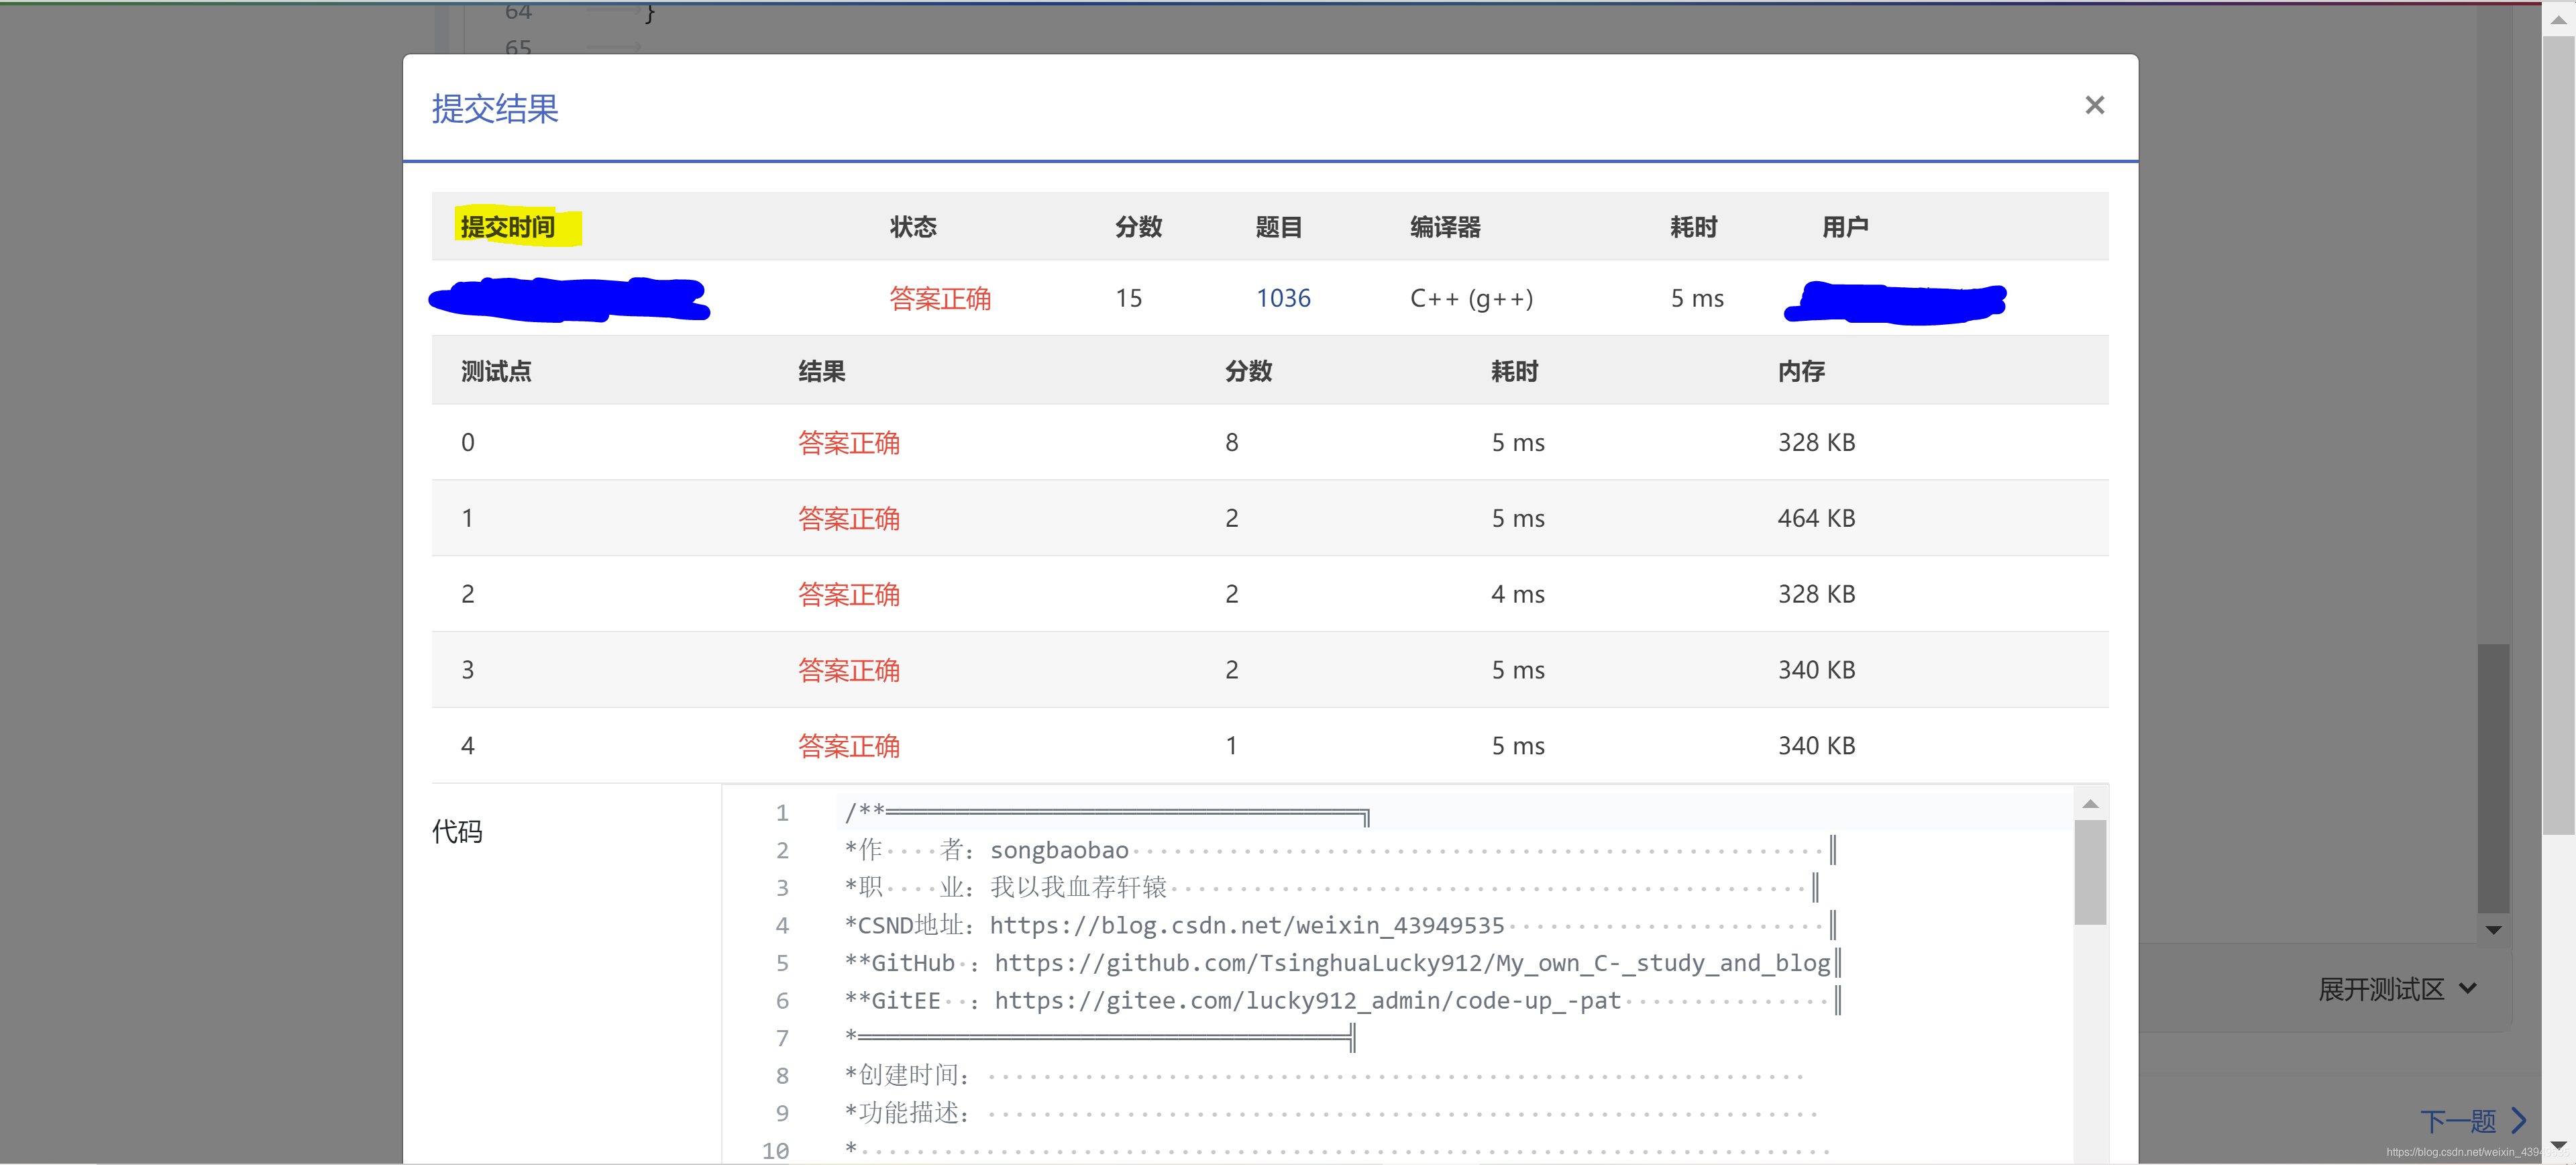Select the 测试点 column header
This screenshot has width=2576, height=1165.
click(496, 371)
